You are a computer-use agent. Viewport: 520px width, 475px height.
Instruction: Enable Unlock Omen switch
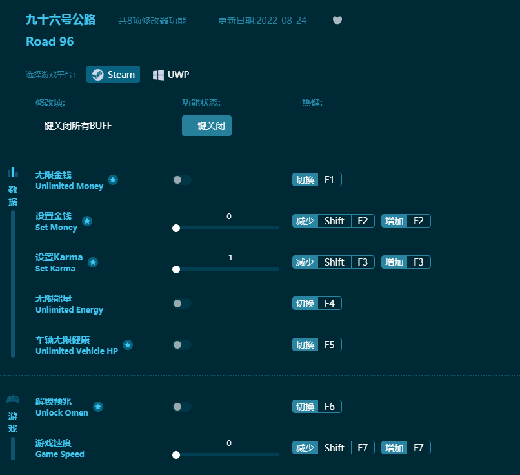pos(182,407)
